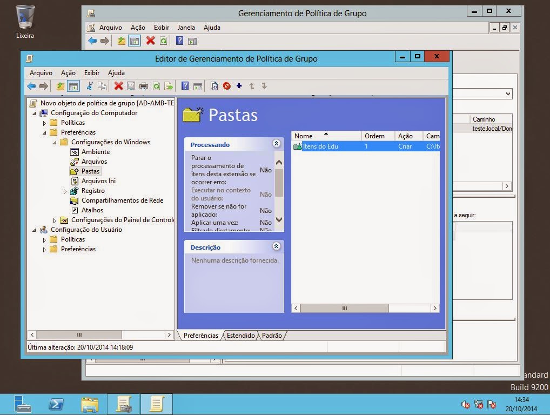Screen dimensions: 550x415
Task: Toggle the console tree visibility icon
Action: click(x=73, y=86)
